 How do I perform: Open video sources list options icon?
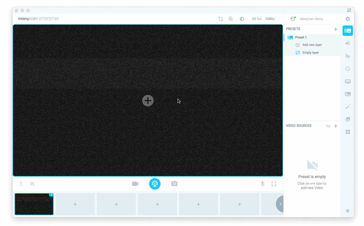[x=328, y=126]
